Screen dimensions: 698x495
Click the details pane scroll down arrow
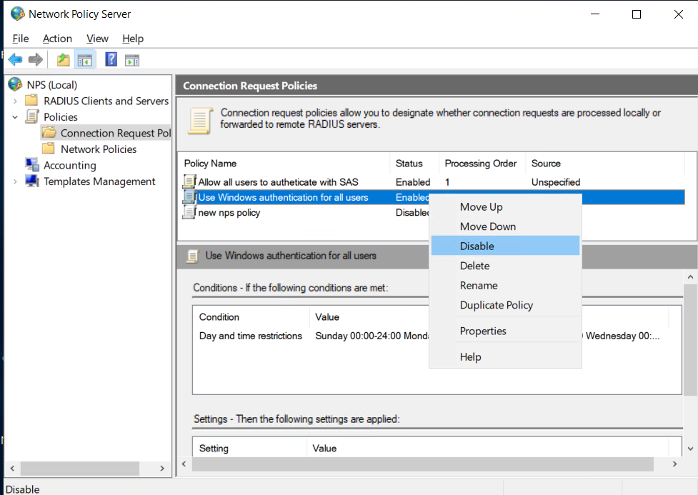pyautogui.click(x=690, y=449)
